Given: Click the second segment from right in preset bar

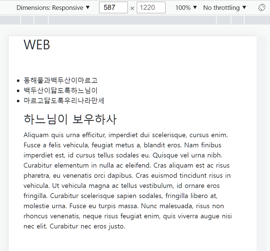Looking at the screenshot, I should tap(238, 20).
